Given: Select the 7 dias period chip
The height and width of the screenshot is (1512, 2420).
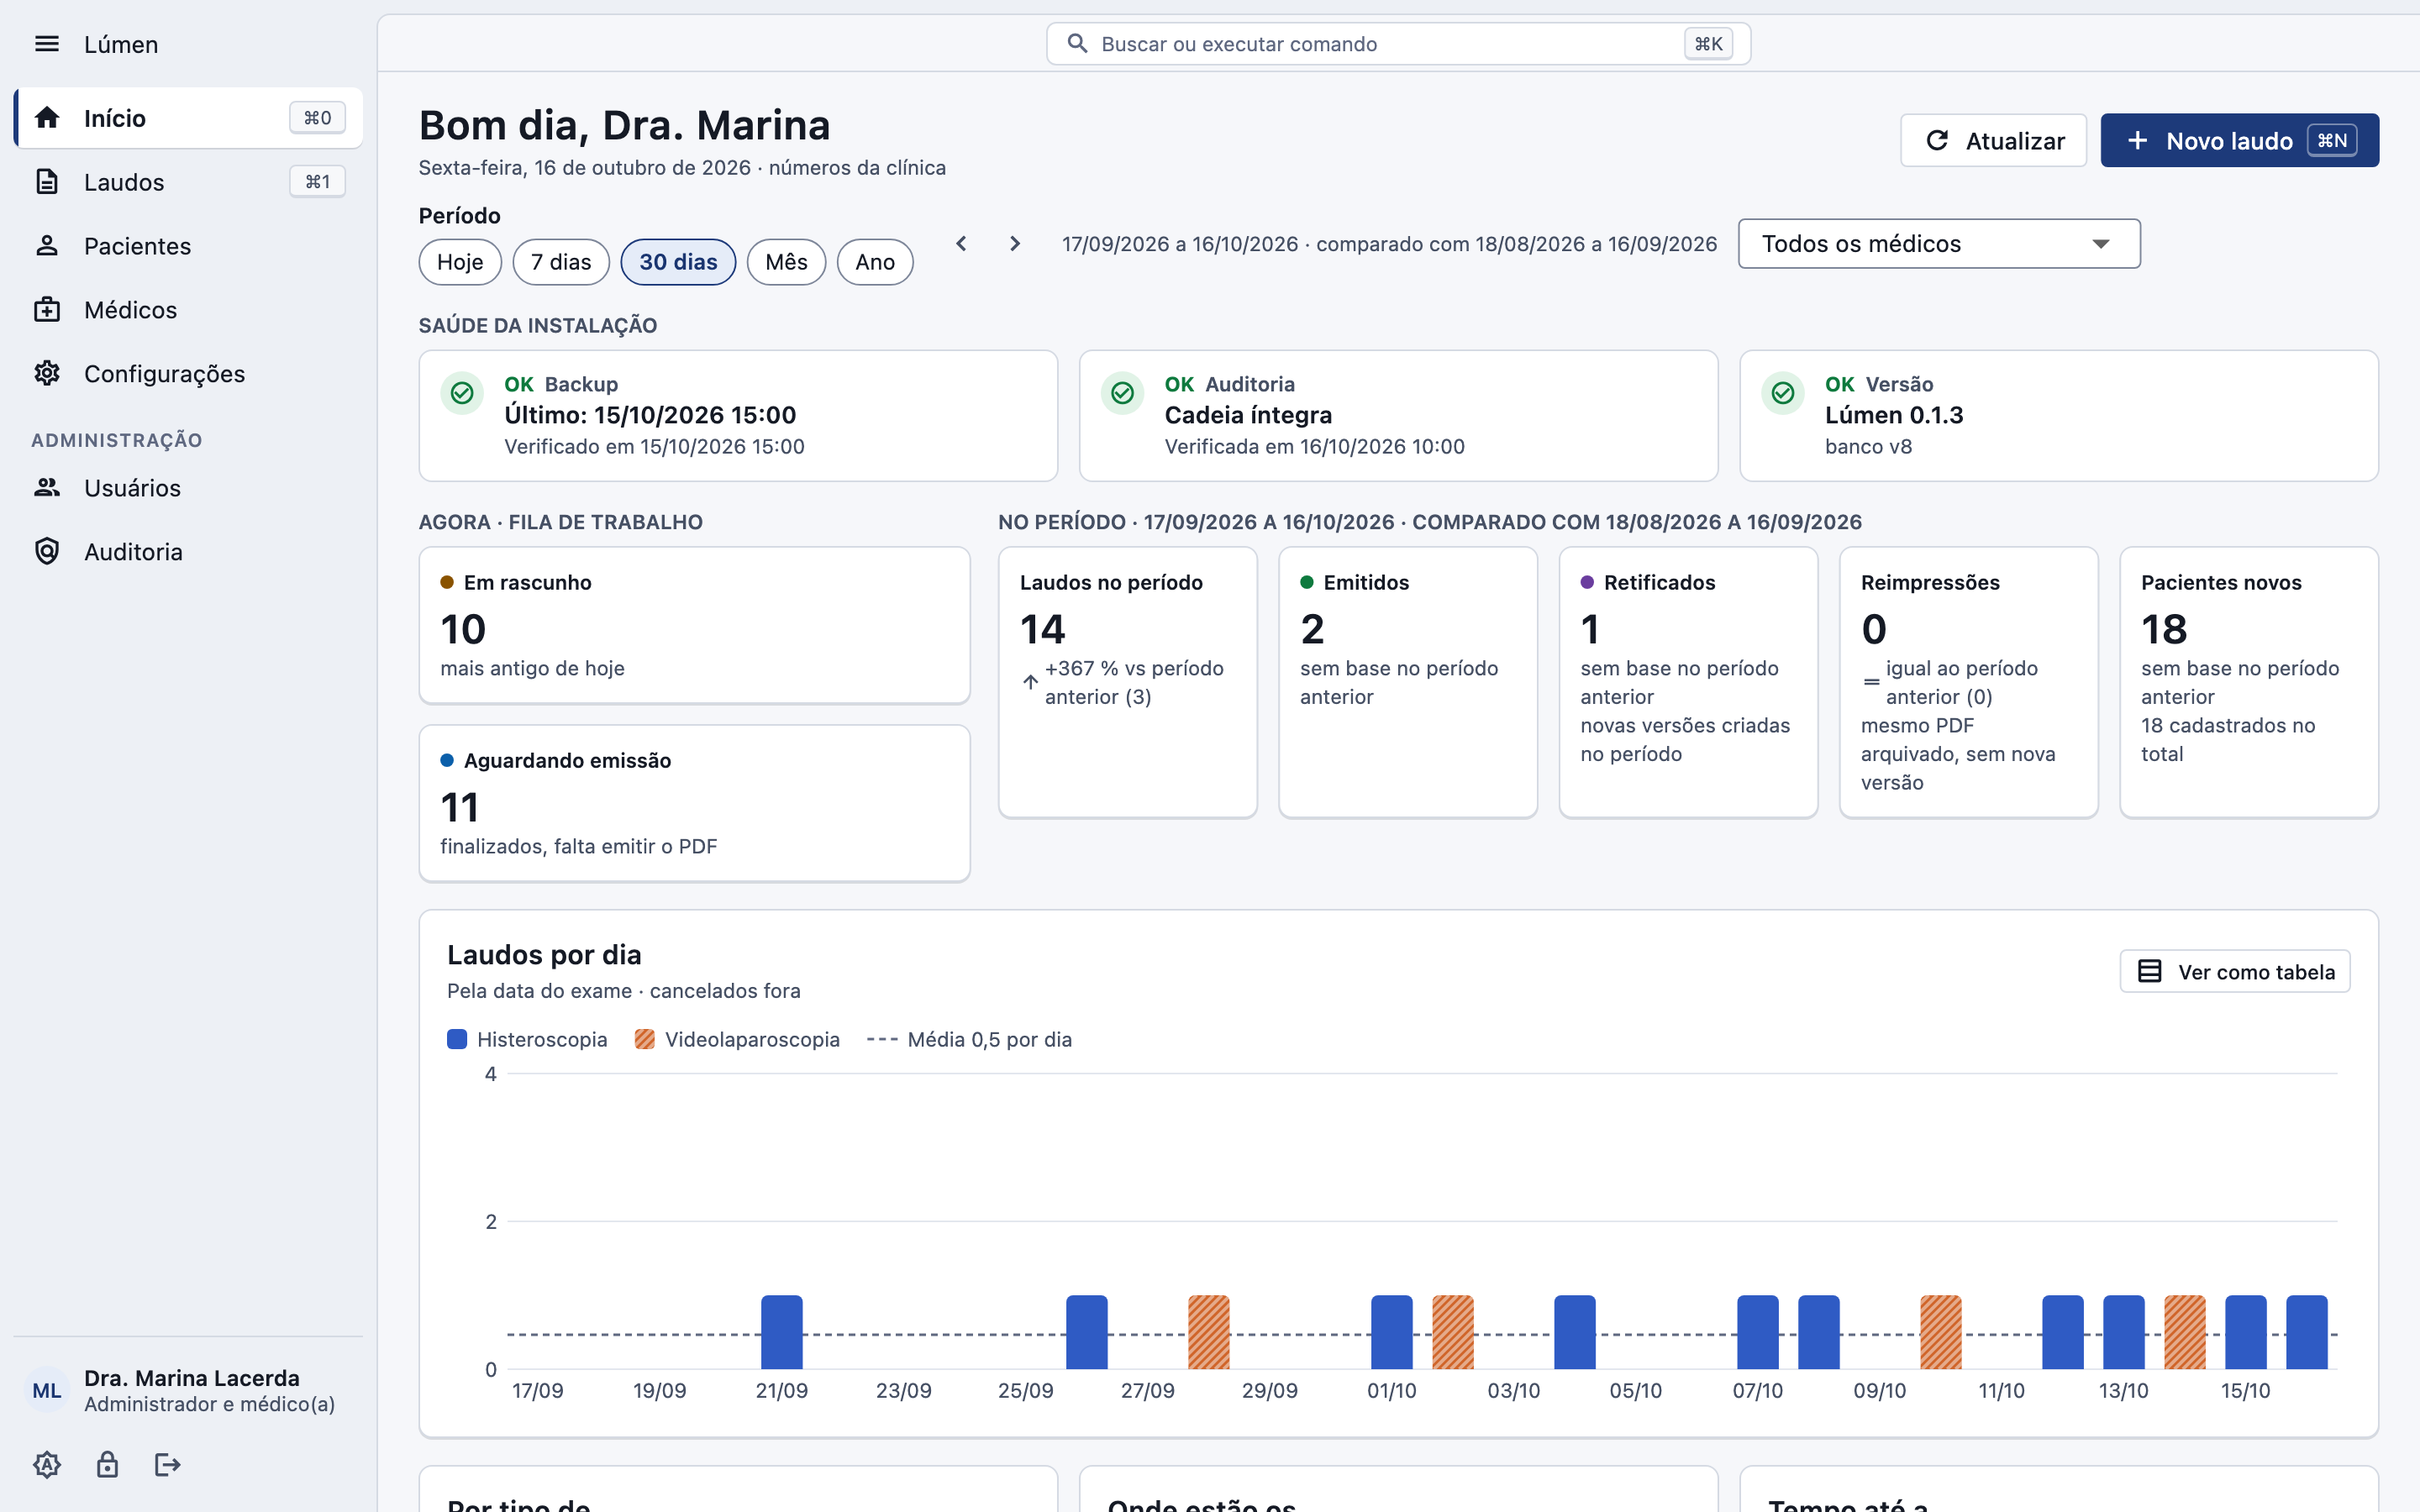Looking at the screenshot, I should (561, 262).
